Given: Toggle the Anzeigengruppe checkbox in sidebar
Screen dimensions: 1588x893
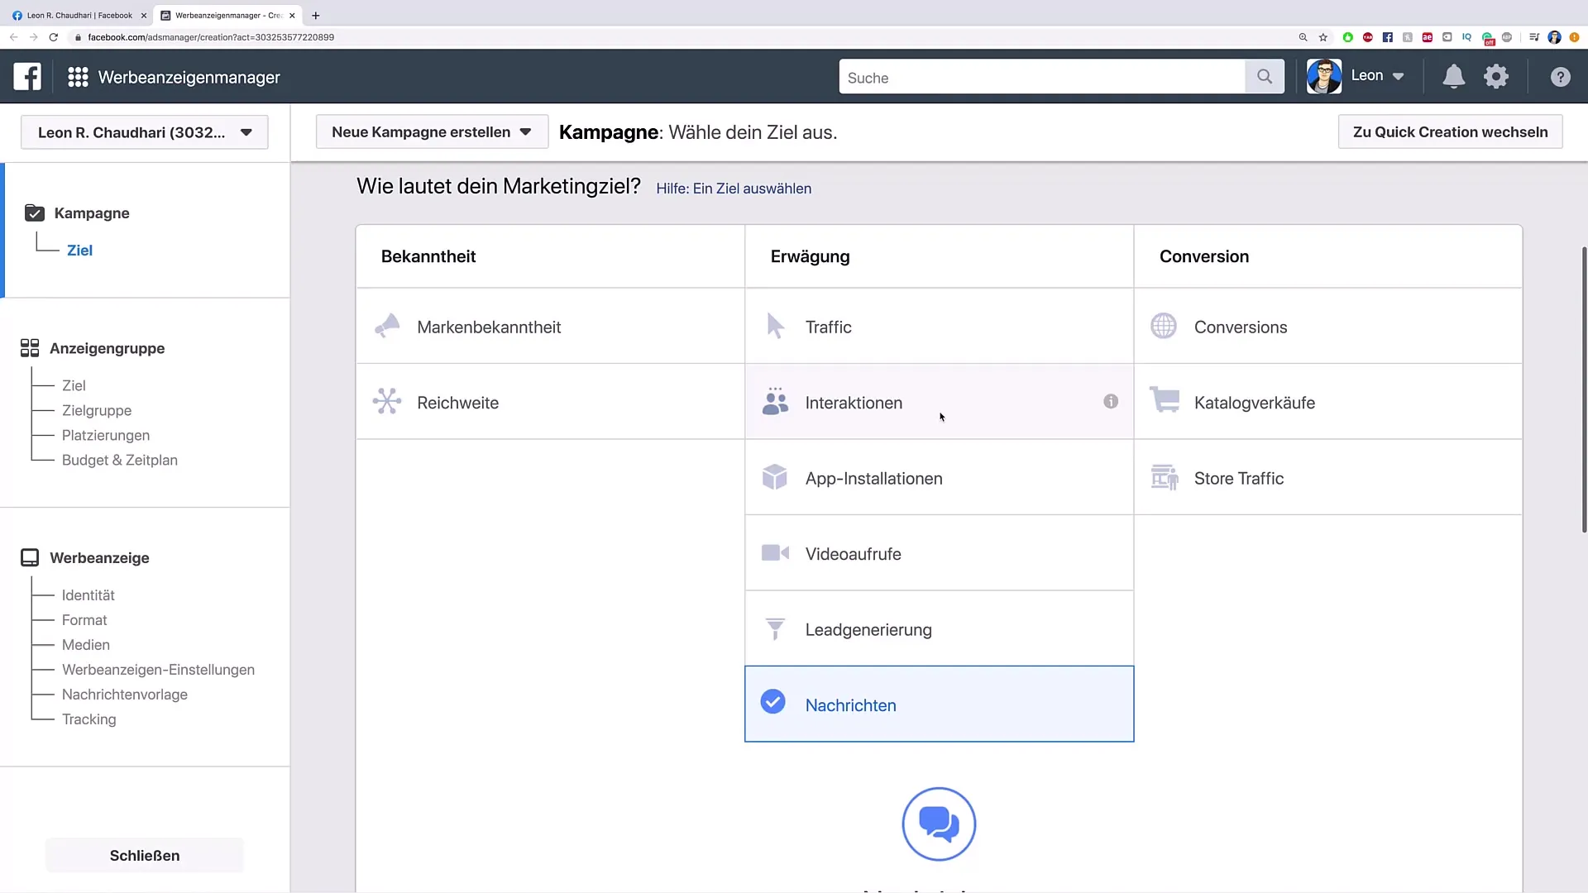Looking at the screenshot, I should [30, 346].
